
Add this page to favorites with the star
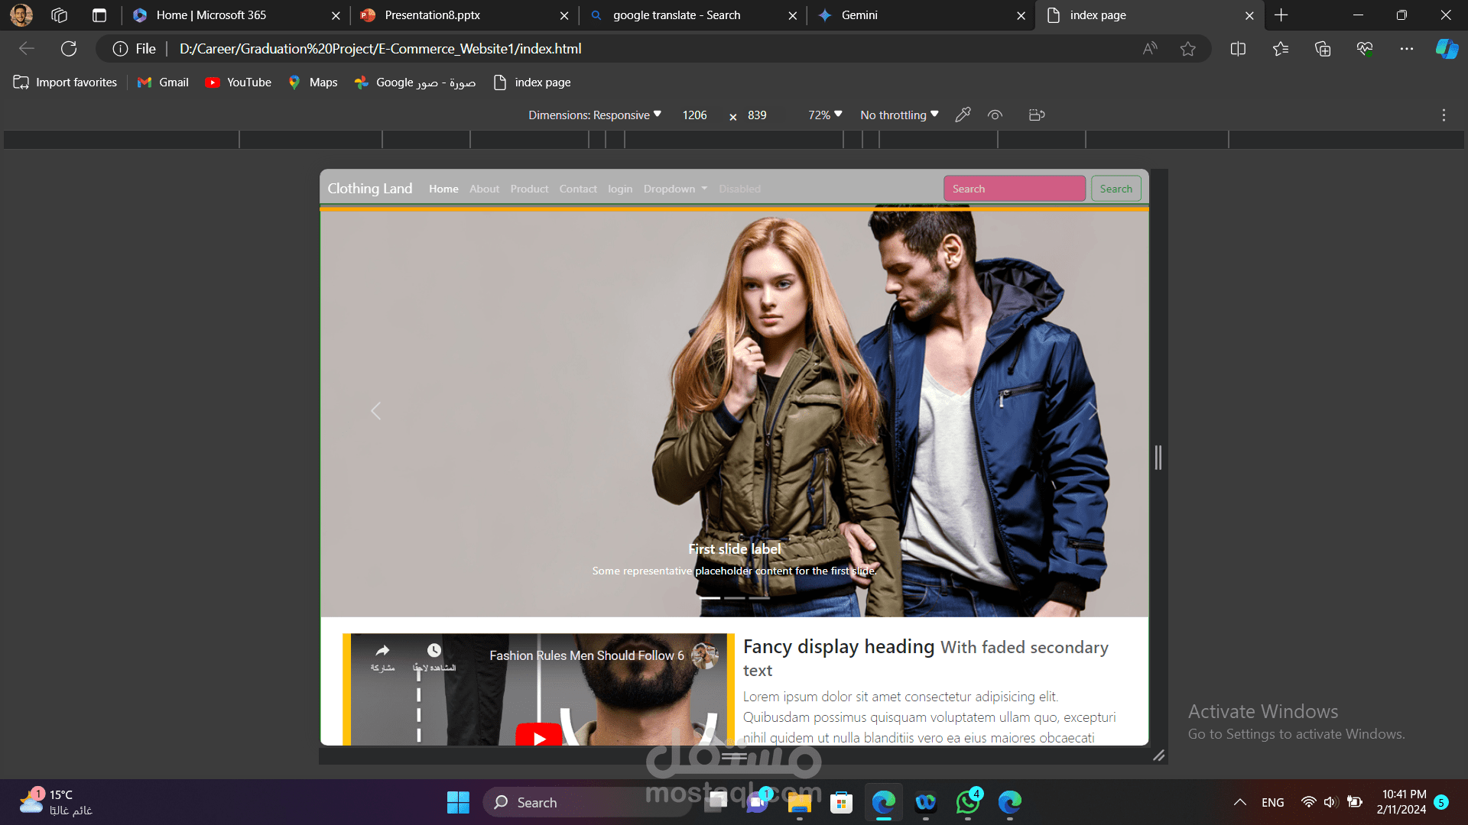point(1187,49)
